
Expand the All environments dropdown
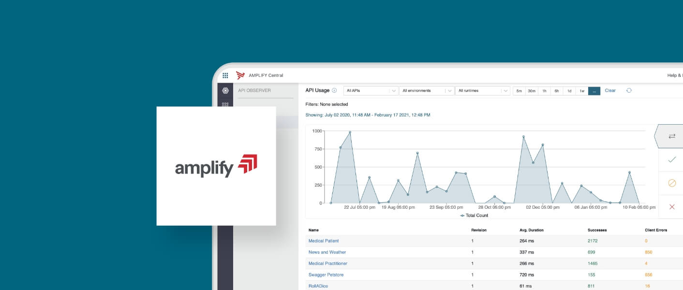pos(424,90)
